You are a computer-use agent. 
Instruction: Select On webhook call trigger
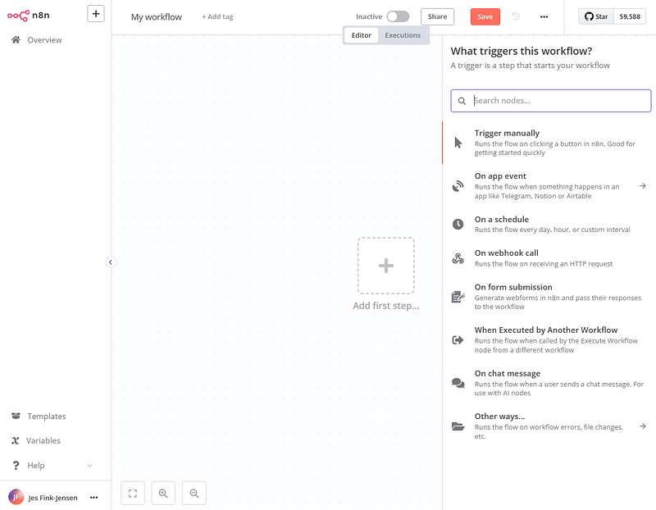pyautogui.click(x=549, y=258)
